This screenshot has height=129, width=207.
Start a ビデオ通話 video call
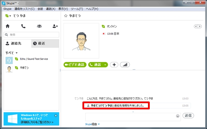[75, 65]
